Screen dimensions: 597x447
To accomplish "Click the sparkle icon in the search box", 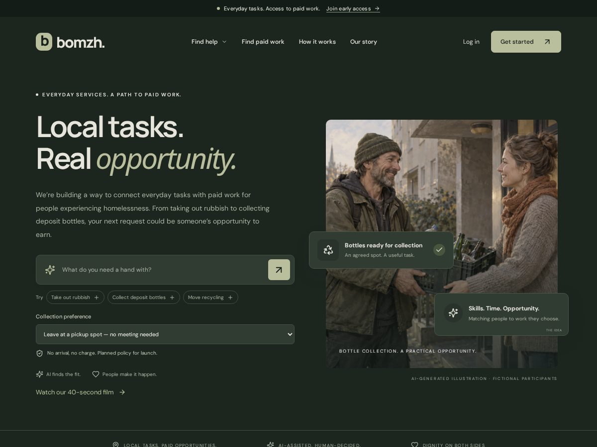I will coord(50,270).
